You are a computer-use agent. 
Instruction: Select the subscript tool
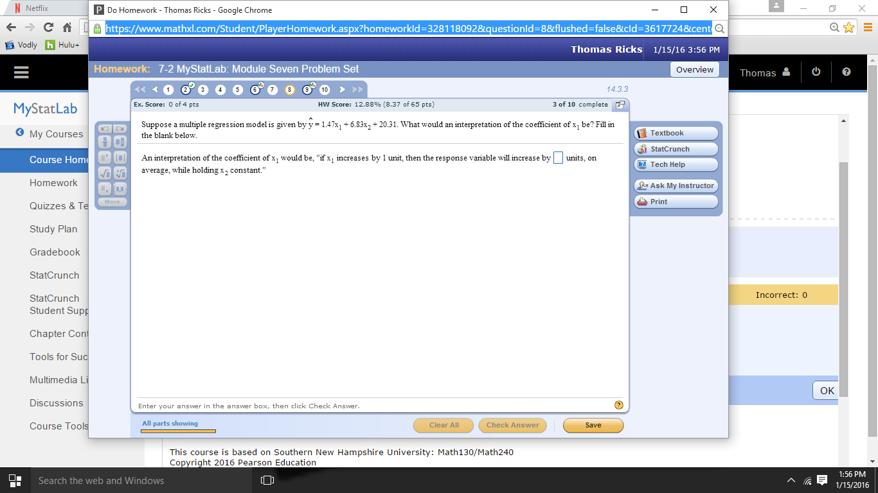point(104,187)
